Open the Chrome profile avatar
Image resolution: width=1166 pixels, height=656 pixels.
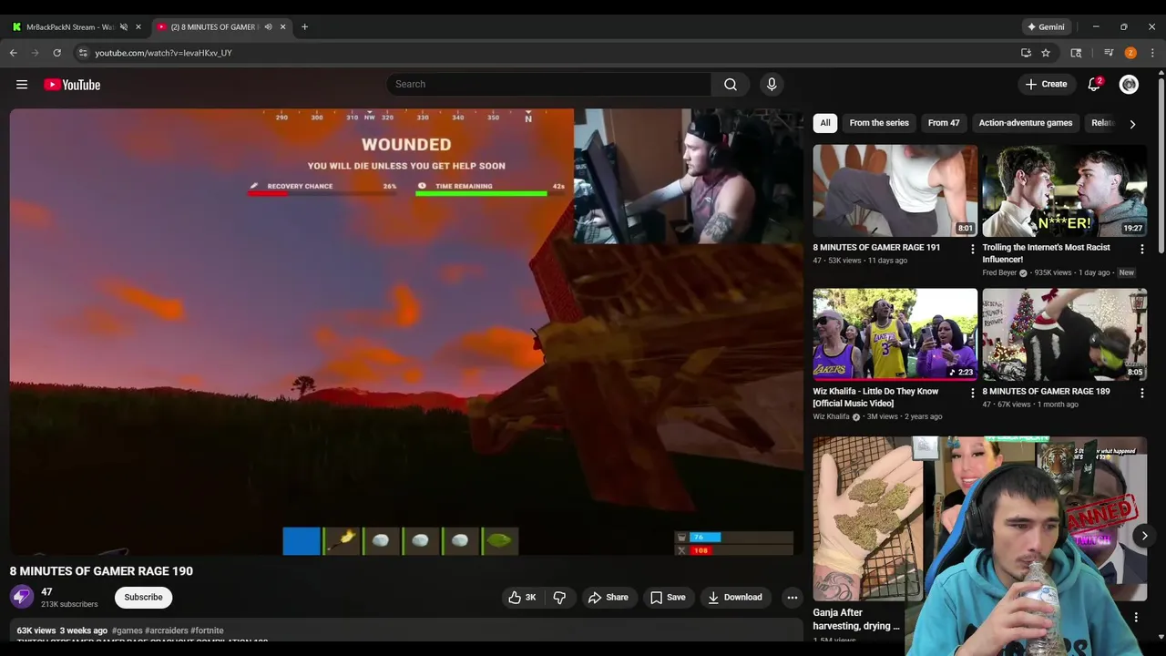tap(1130, 53)
